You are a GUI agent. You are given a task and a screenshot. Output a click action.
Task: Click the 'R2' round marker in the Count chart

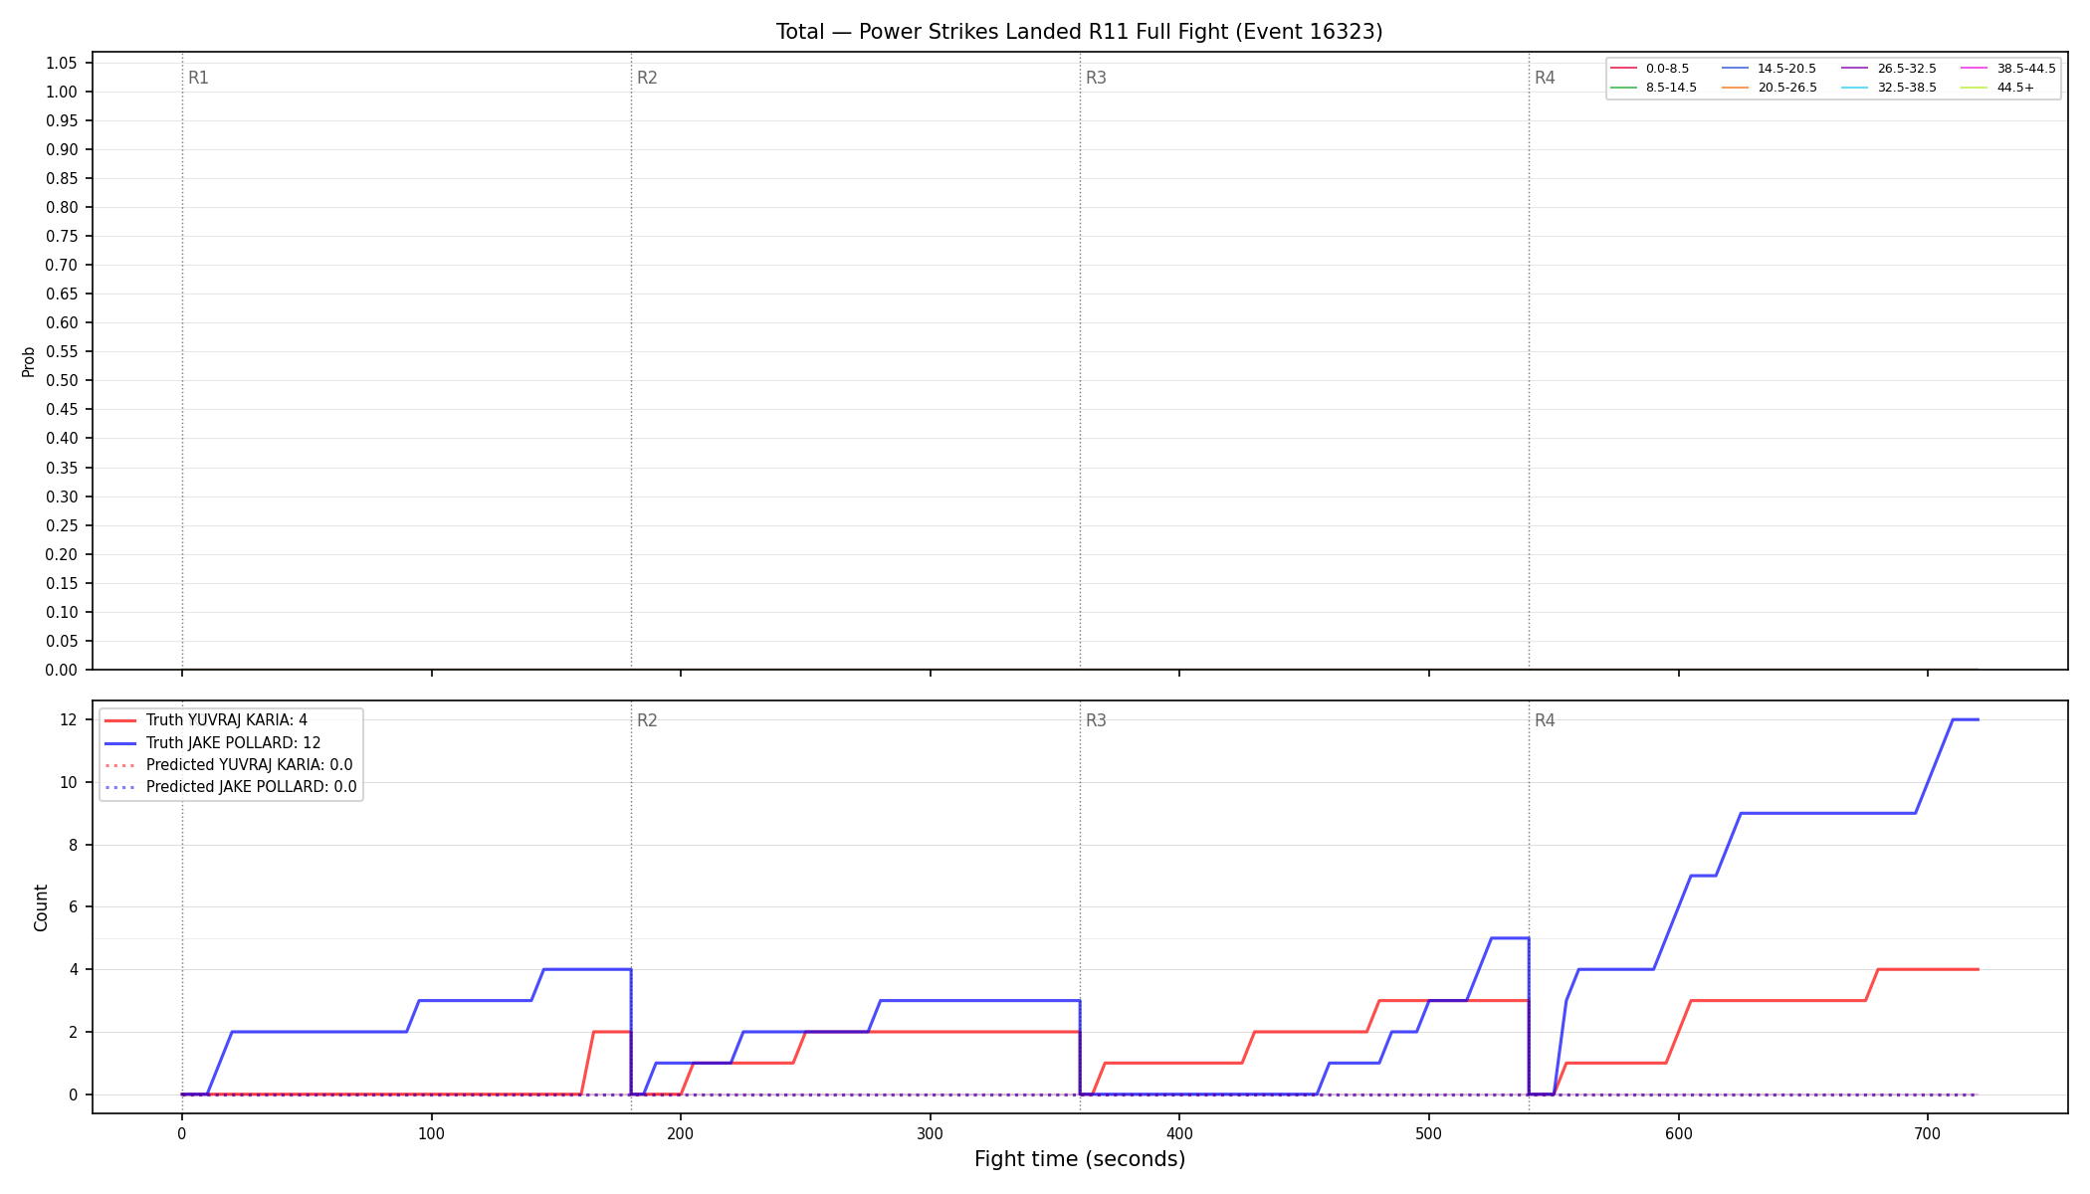pyautogui.click(x=647, y=720)
